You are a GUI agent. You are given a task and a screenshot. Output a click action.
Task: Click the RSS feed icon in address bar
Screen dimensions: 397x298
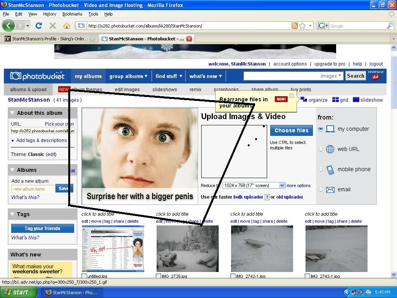coord(295,26)
